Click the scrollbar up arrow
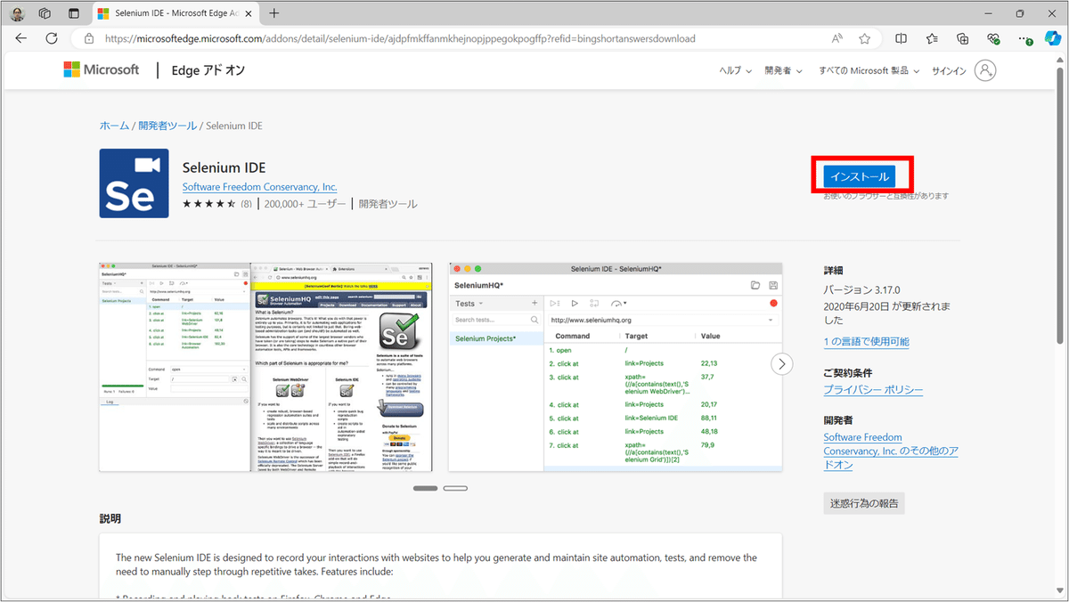 click(x=1062, y=58)
